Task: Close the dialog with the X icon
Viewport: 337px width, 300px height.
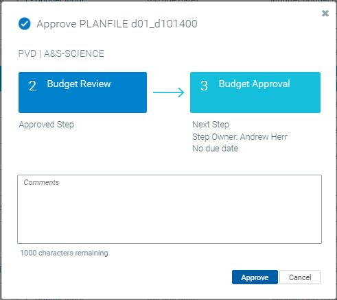Action: pyautogui.click(x=325, y=14)
